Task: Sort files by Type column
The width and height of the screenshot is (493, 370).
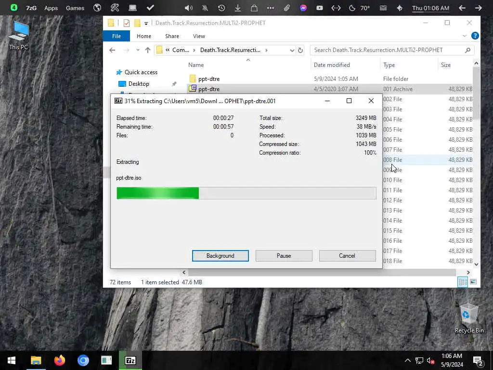Action: coord(389,65)
